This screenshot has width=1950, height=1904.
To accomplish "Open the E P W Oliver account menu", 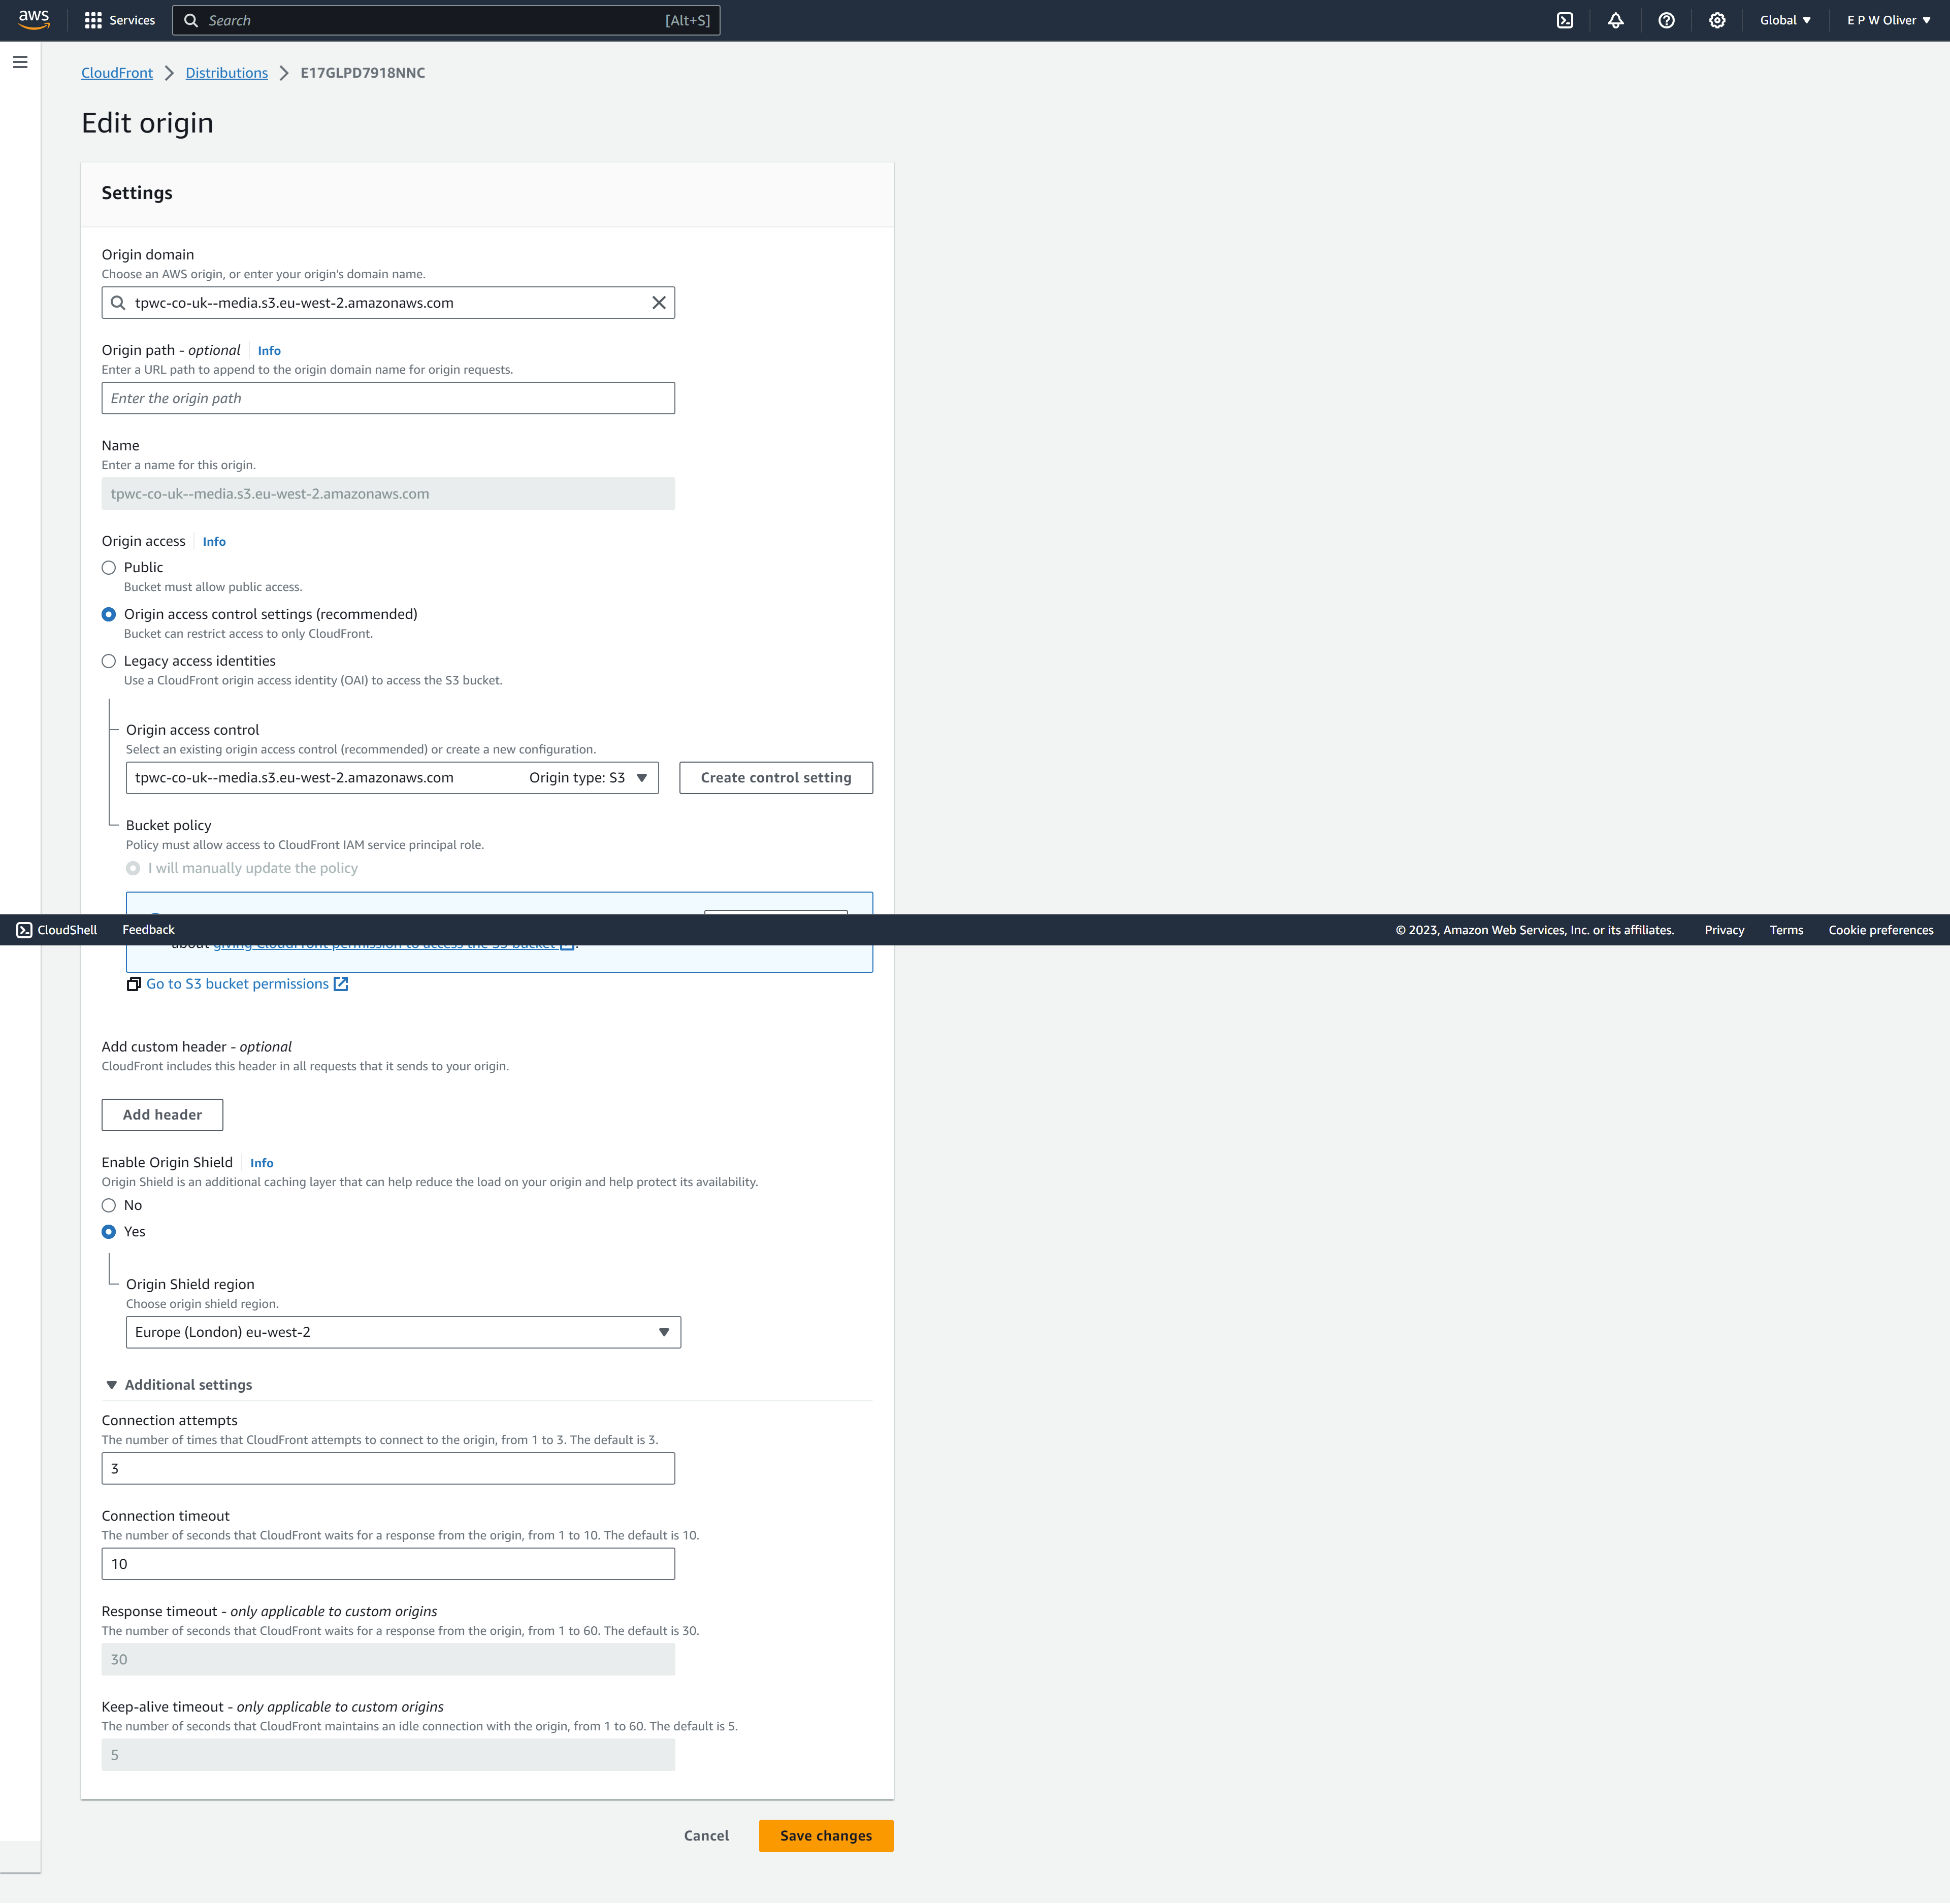I will coord(1888,20).
